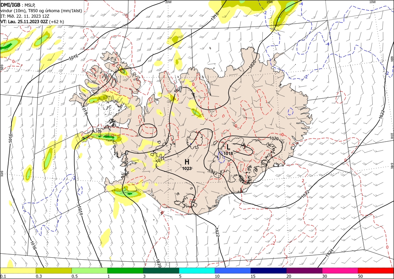
Task: Click the 1024 isobar label
Action: 330,253
